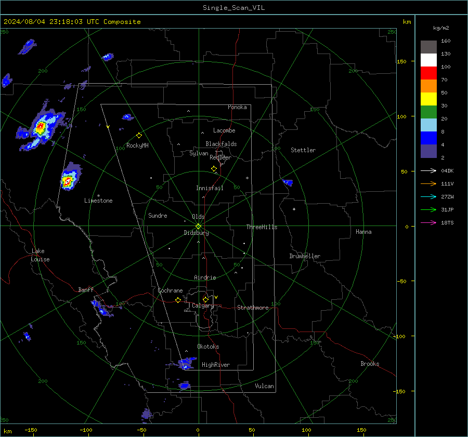Click the Strathmore label
The height and width of the screenshot is (437, 468).
click(253, 308)
